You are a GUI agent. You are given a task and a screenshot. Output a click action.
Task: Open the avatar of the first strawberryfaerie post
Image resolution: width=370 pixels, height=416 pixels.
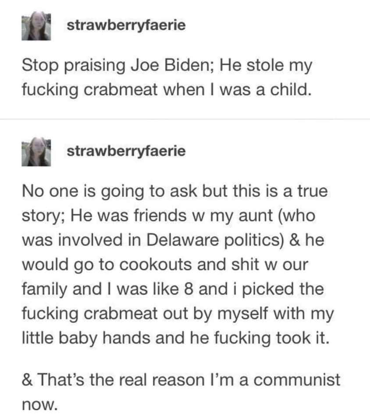coord(36,26)
